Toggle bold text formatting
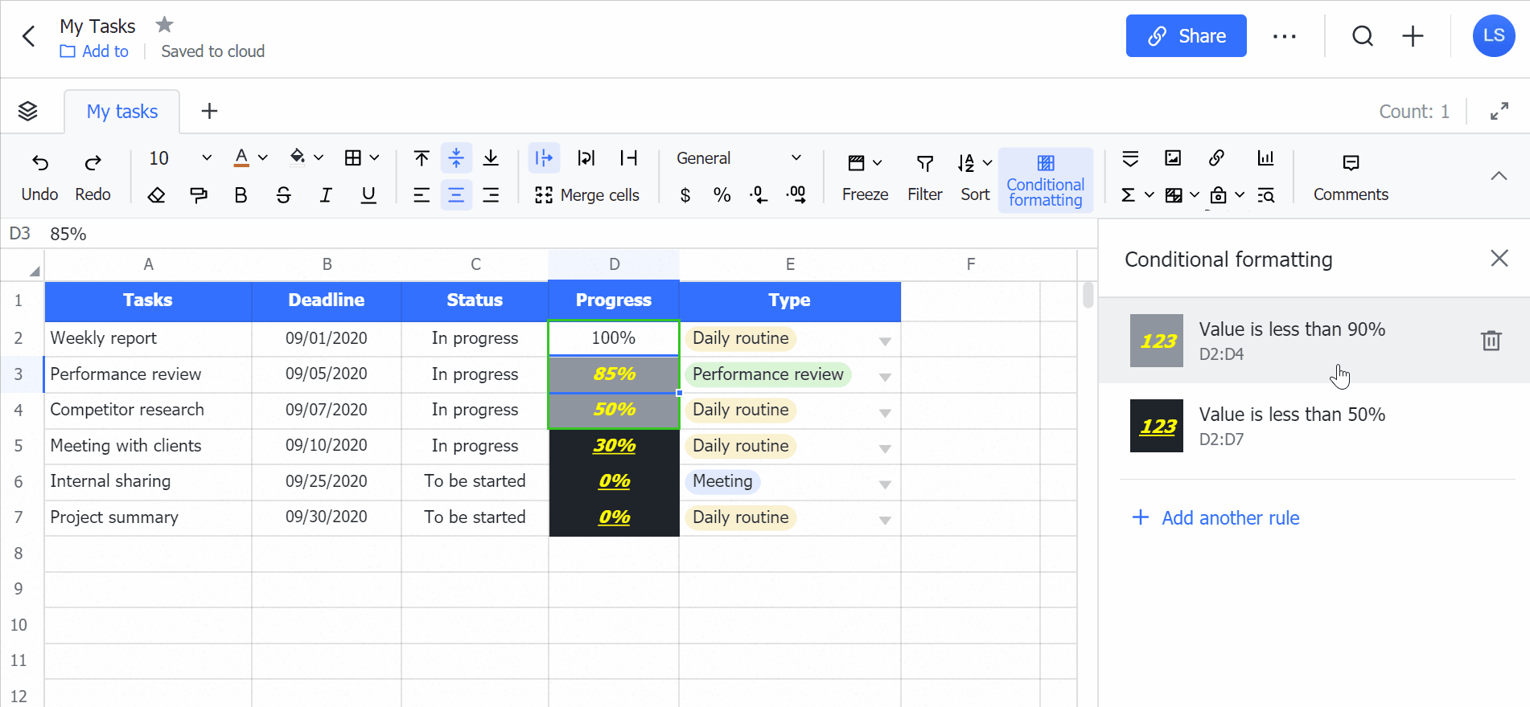The height and width of the screenshot is (707, 1530). click(241, 195)
